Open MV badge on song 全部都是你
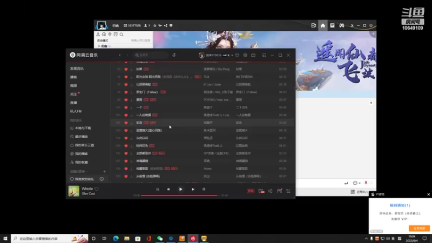The height and width of the screenshot is (243, 432). 161,153
